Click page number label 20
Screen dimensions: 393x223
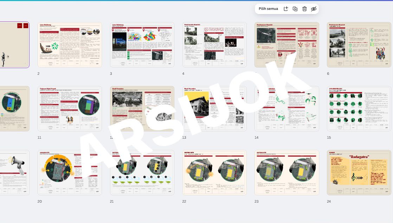(40, 201)
